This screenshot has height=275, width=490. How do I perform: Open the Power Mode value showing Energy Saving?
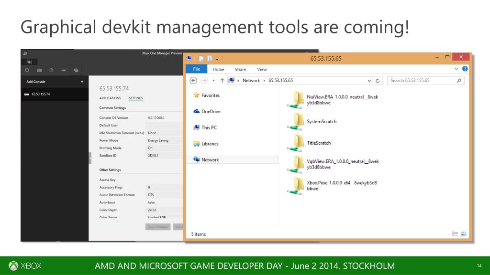tap(164, 141)
